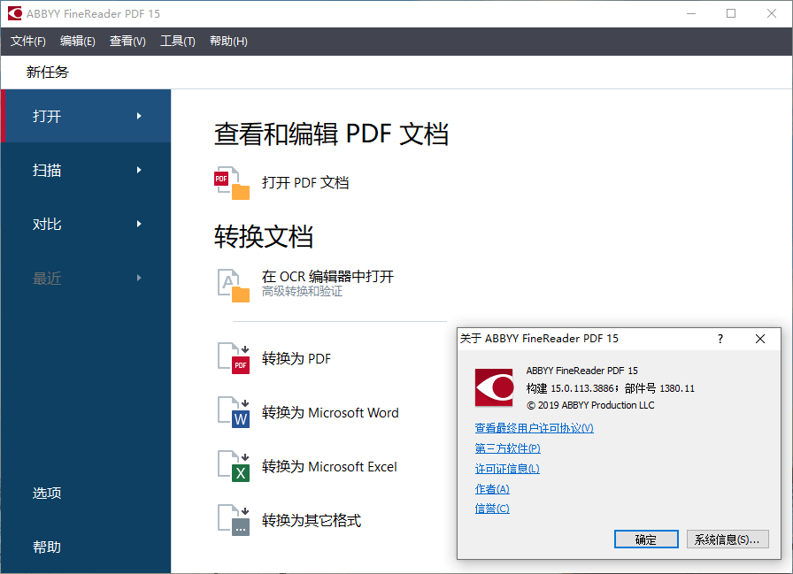Open the 查看最终用户许可协议(V) link
The width and height of the screenshot is (793, 574).
pyautogui.click(x=534, y=428)
